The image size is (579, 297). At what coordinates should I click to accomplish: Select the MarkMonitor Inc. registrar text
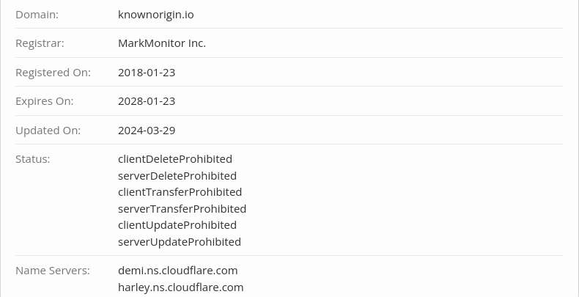pyautogui.click(x=161, y=43)
